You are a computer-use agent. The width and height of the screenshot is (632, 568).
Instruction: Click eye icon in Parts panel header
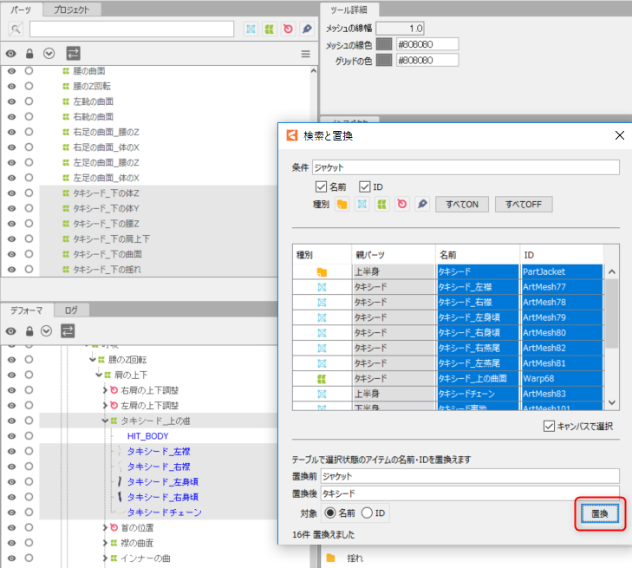[11, 53]
